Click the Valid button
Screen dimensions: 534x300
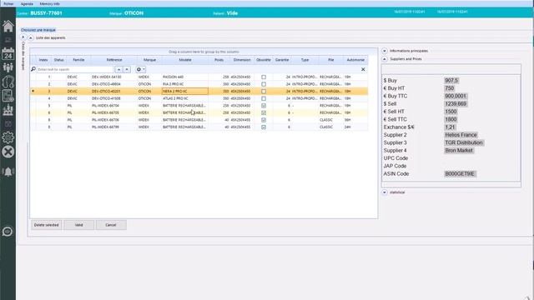coord(78,225)
